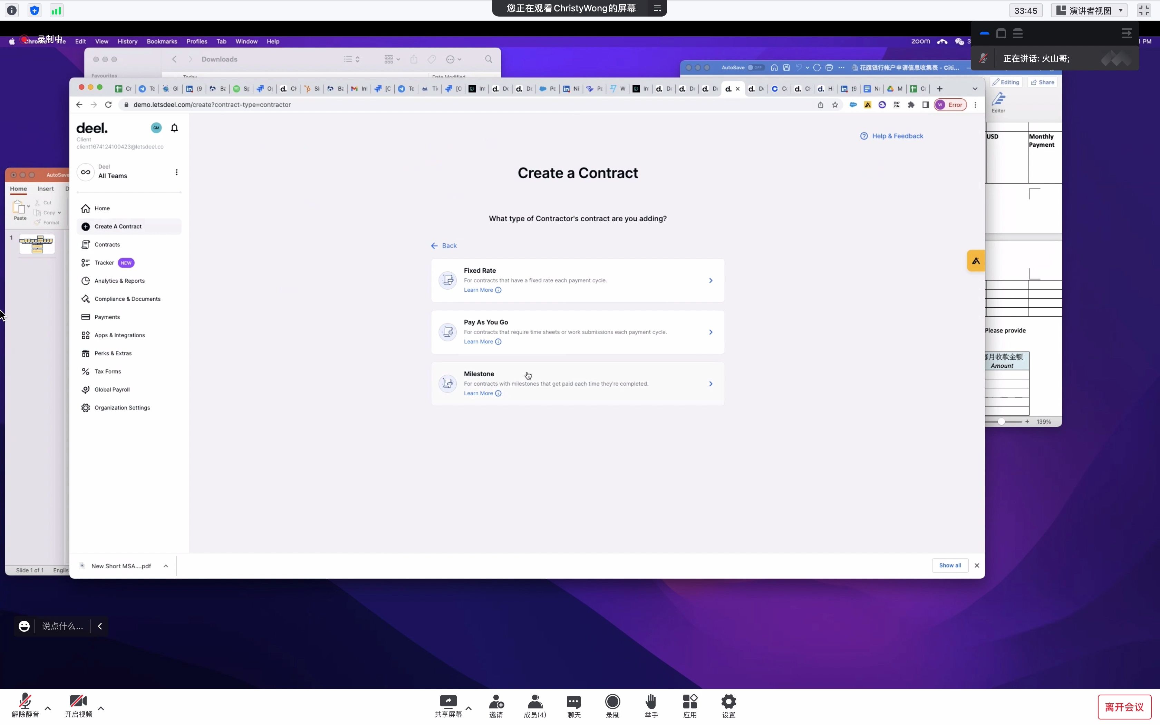Click chevron arrow on Milestone card

[x=711, y=384]
